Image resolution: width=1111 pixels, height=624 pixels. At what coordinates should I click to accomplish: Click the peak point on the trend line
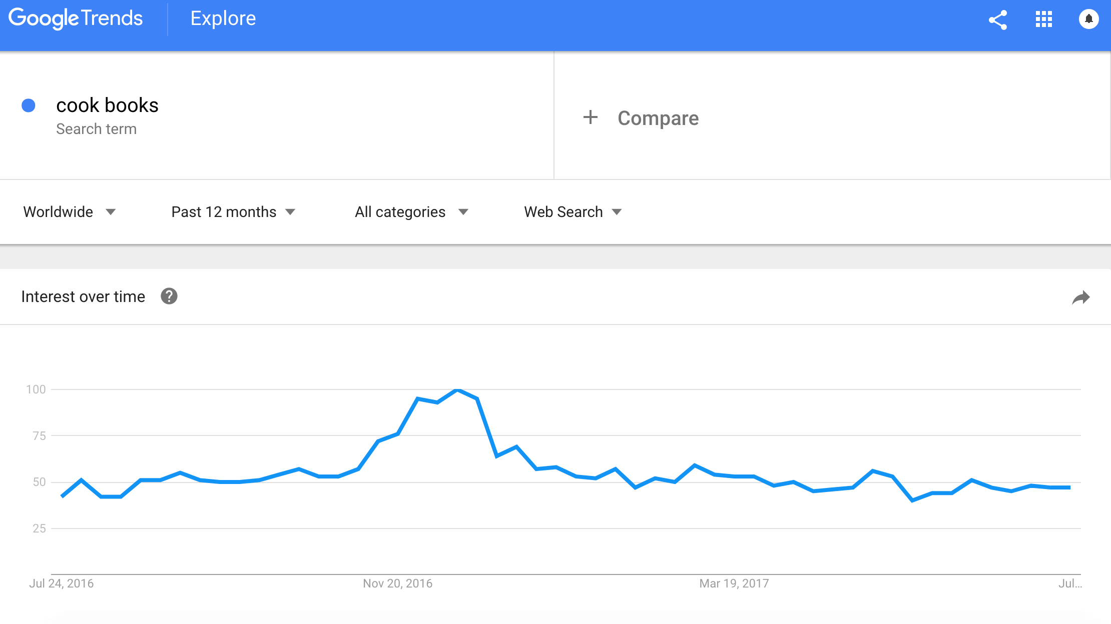457,389
